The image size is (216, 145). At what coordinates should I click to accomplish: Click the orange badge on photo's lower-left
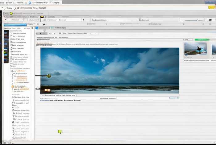(47, 90)
